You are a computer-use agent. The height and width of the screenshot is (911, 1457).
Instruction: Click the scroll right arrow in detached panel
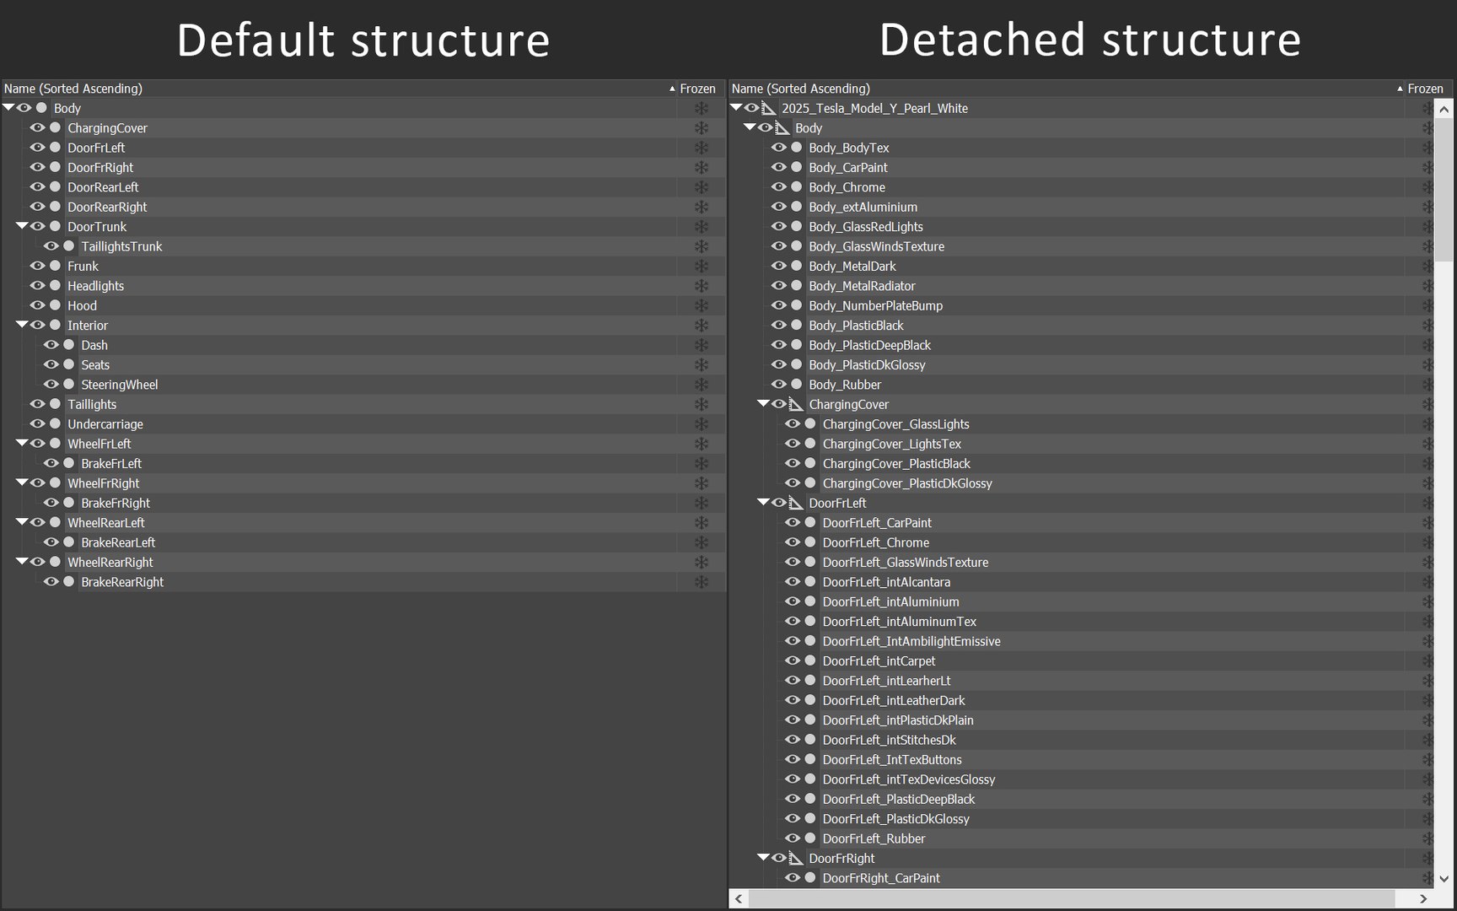(x=1423, y=898)
